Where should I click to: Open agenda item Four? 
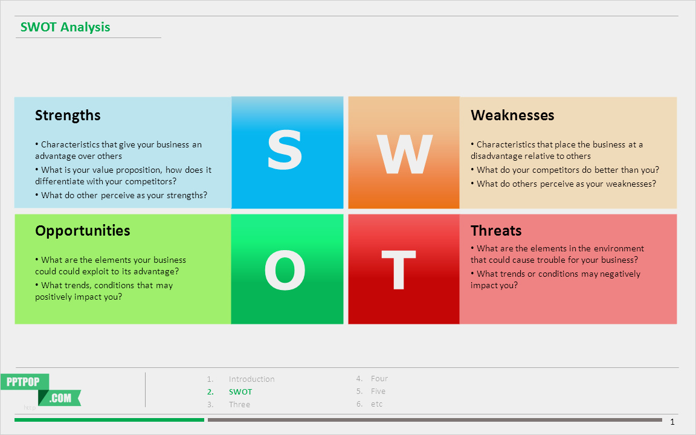[379, 379]
